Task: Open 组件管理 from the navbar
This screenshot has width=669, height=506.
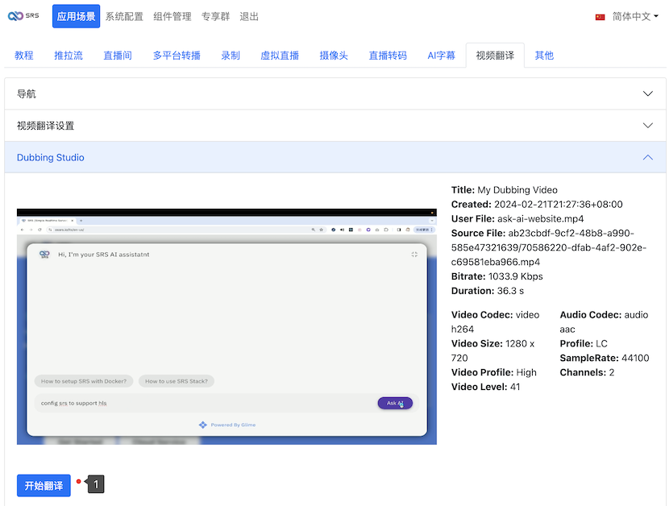Action: 172,16
